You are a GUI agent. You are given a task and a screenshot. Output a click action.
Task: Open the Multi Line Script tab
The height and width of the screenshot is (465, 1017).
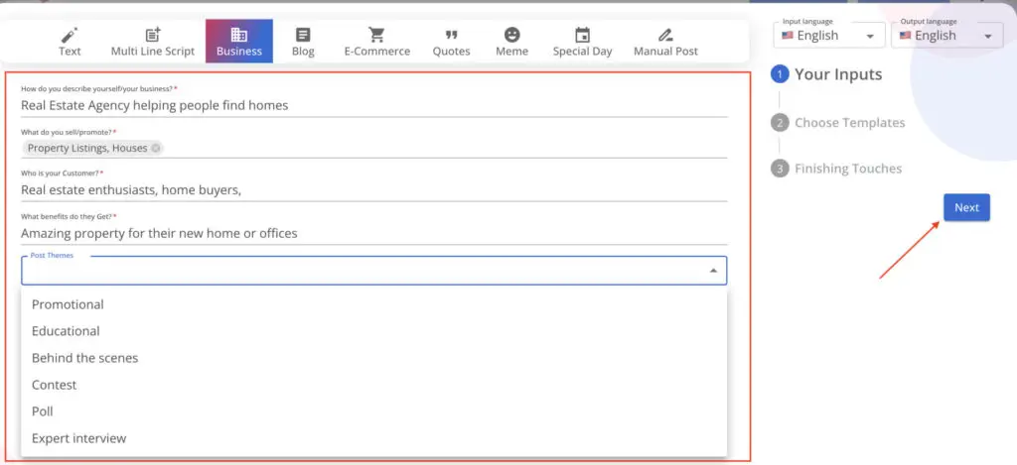152,42
